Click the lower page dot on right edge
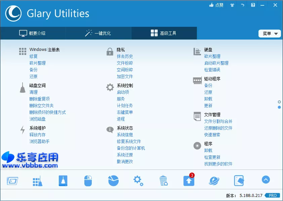 point(279,107)
